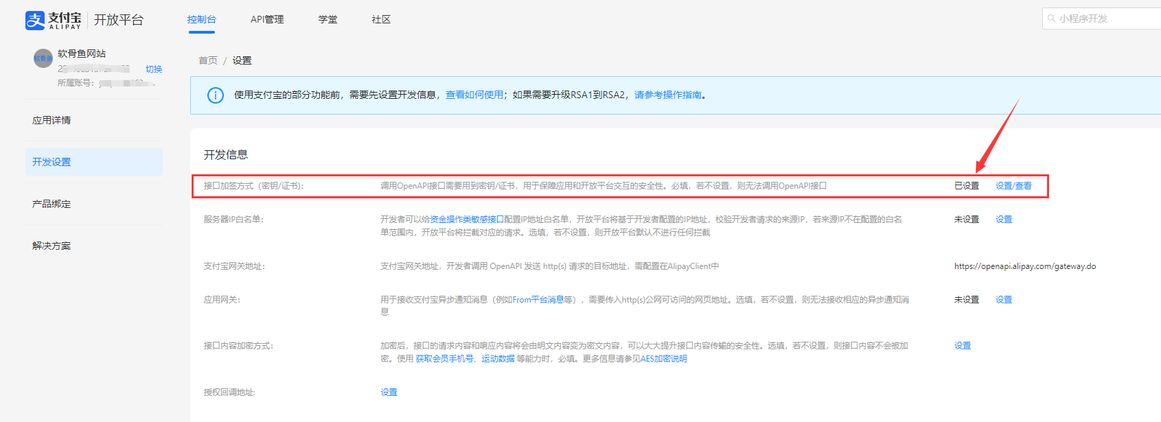Click 设置 for 服务器IP白名单

[1004, 220]
